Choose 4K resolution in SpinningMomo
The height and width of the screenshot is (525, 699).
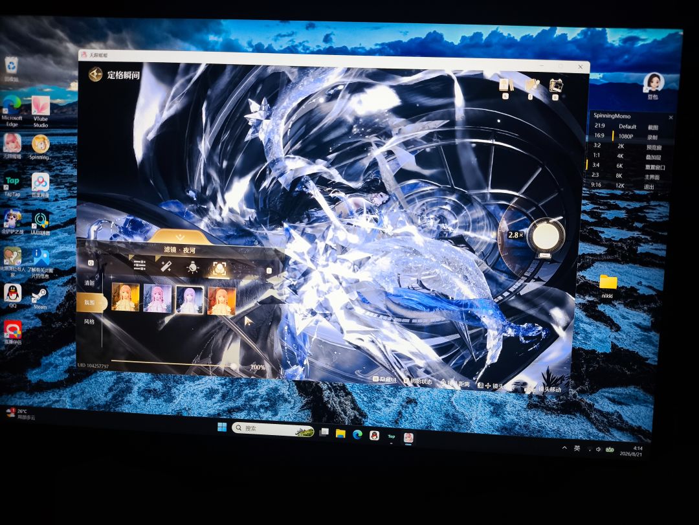(620, 156)
